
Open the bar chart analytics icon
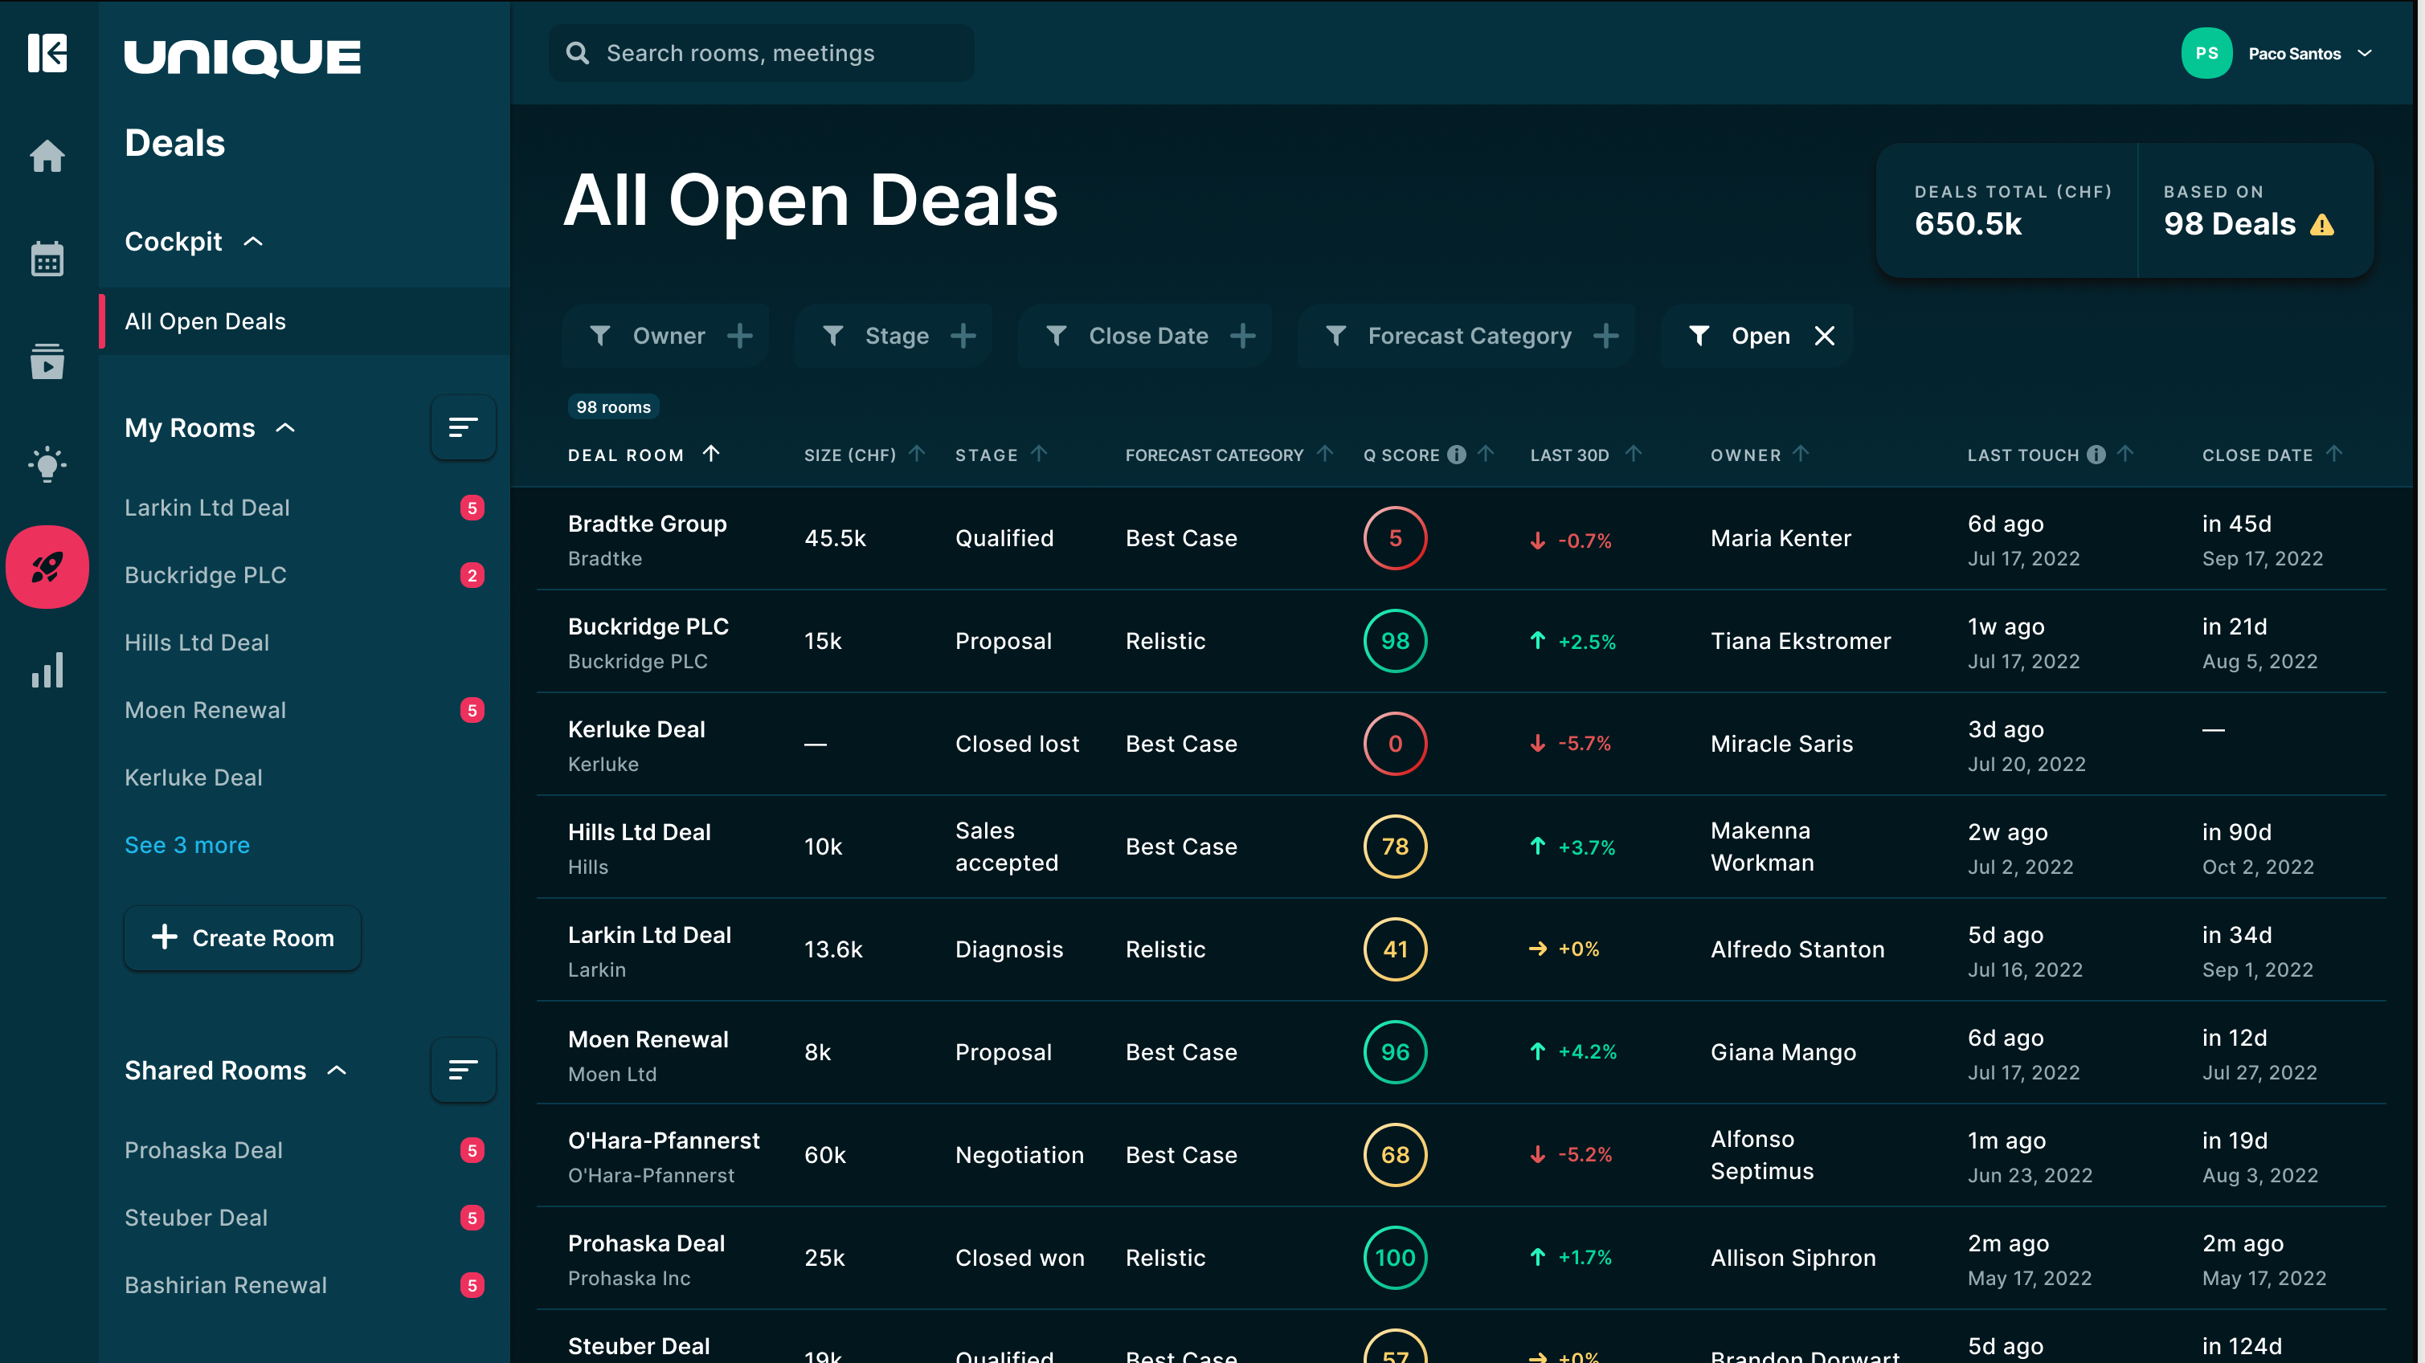[x=47, y=670]
